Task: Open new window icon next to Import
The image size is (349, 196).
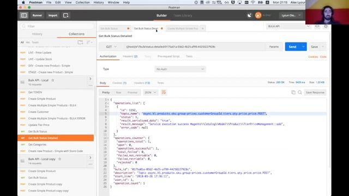Action: coord(65,15)
